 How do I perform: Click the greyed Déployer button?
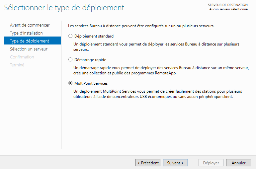211,163
